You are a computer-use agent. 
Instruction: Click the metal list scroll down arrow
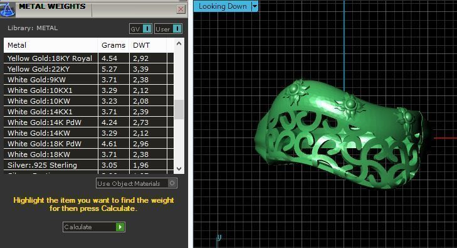tap(179, 169)
